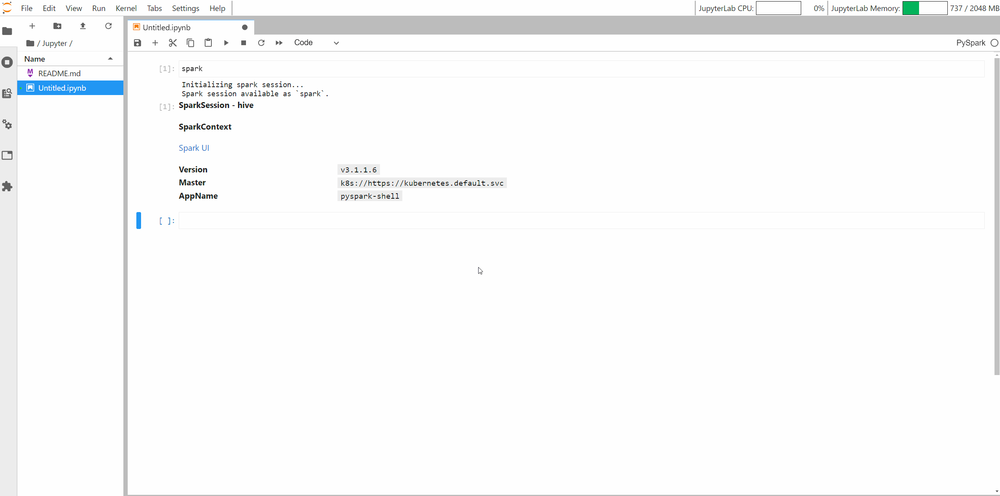Save the notebook
Image resolution: width=1000 pixels, height=496 pixels.
point(137,42)
